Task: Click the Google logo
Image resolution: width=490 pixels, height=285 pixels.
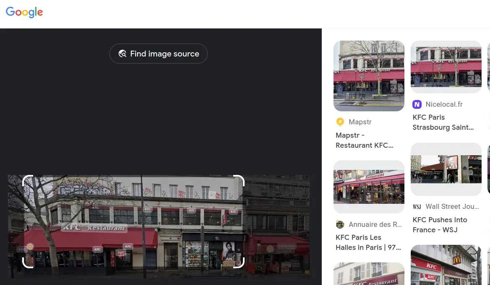Action: coord(24,12)
